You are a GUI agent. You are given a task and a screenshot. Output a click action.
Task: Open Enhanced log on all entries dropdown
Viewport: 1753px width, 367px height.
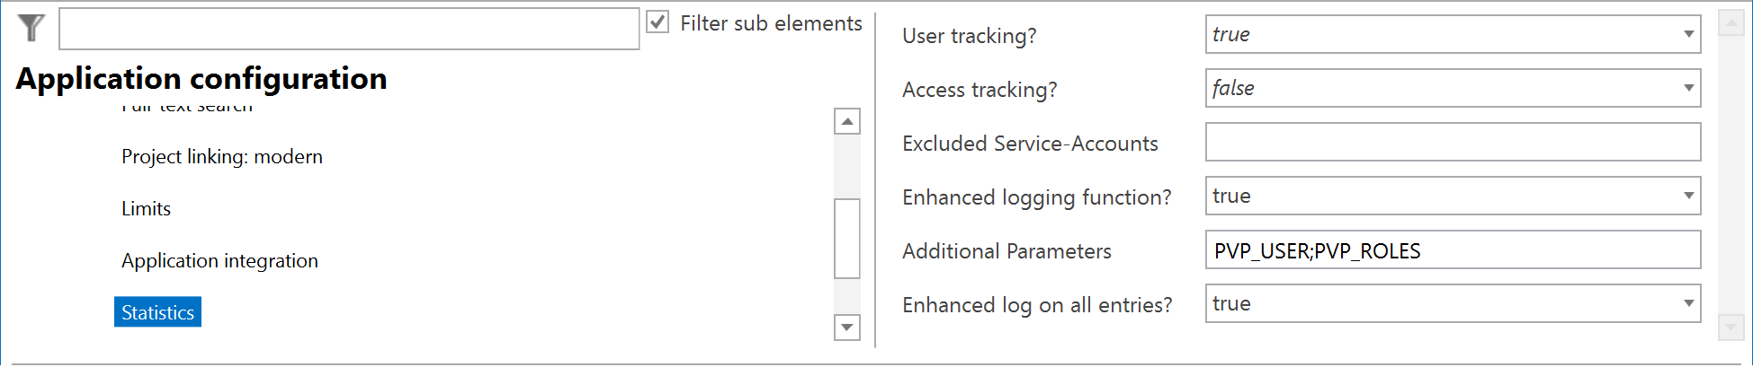click(1688, 304)
